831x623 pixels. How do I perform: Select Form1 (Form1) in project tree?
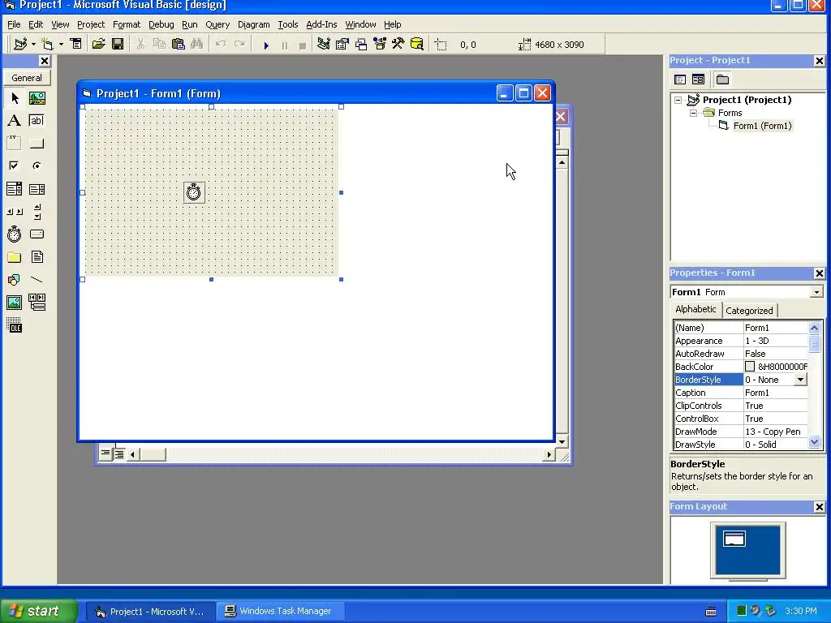(x=762, y=126)
